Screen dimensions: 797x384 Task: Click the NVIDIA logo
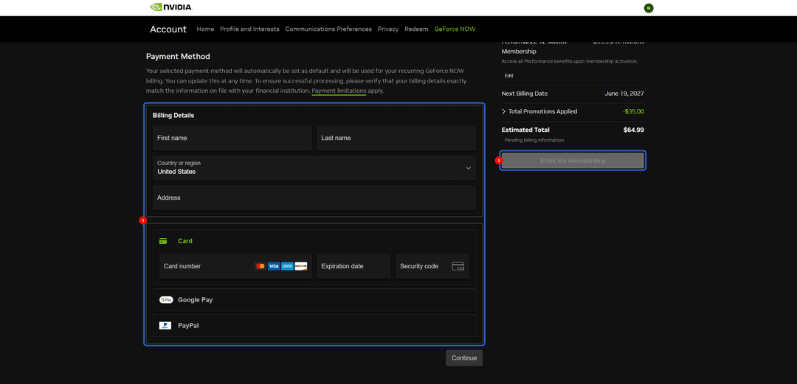click(171, 7)
